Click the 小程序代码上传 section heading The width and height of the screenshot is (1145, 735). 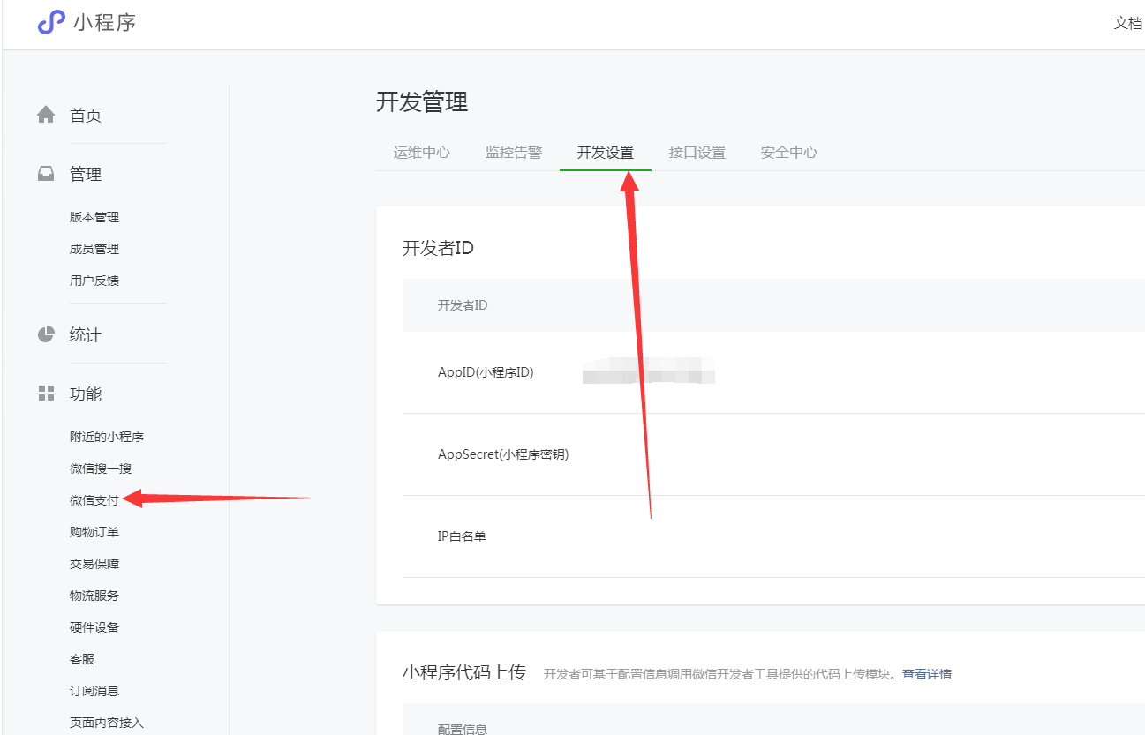coord(464,672)
